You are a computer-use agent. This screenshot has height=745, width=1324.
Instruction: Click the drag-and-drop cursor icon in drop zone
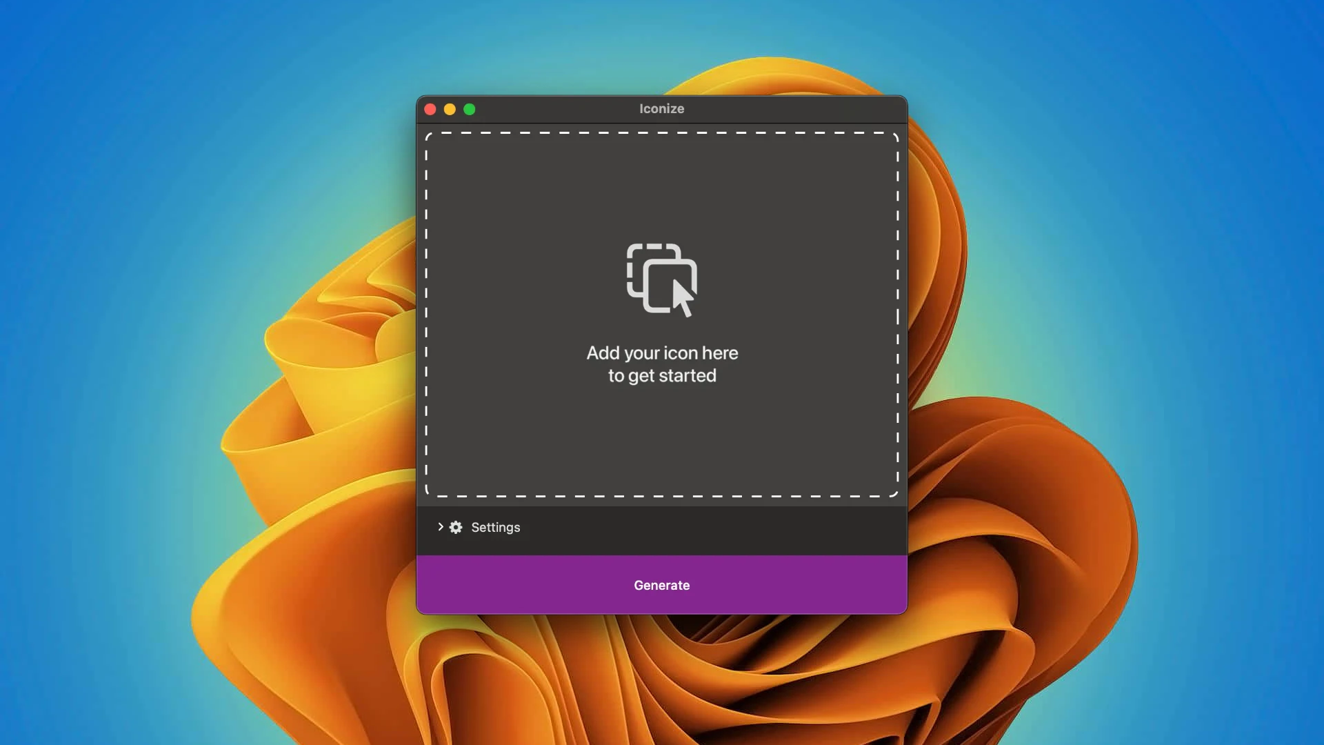[661, 279]
